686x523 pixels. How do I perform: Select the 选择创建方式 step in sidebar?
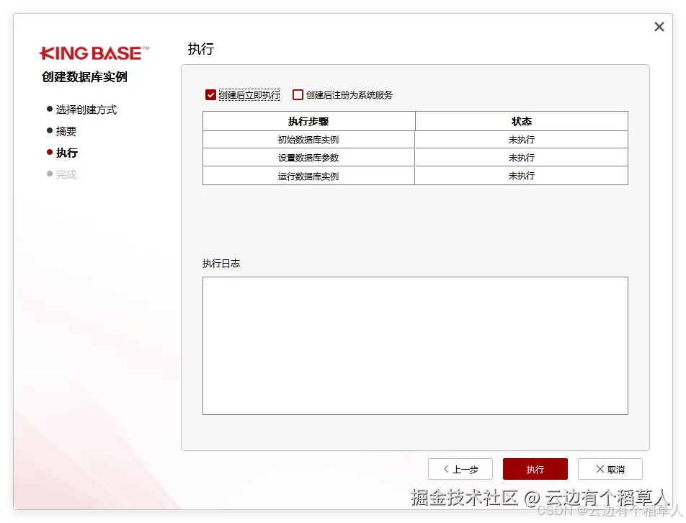[84, 109]
